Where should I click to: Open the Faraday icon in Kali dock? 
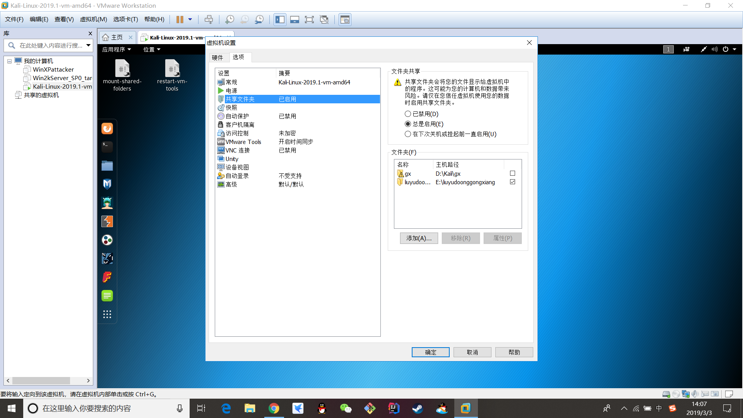pyautogui.click(x=107, y=277)
